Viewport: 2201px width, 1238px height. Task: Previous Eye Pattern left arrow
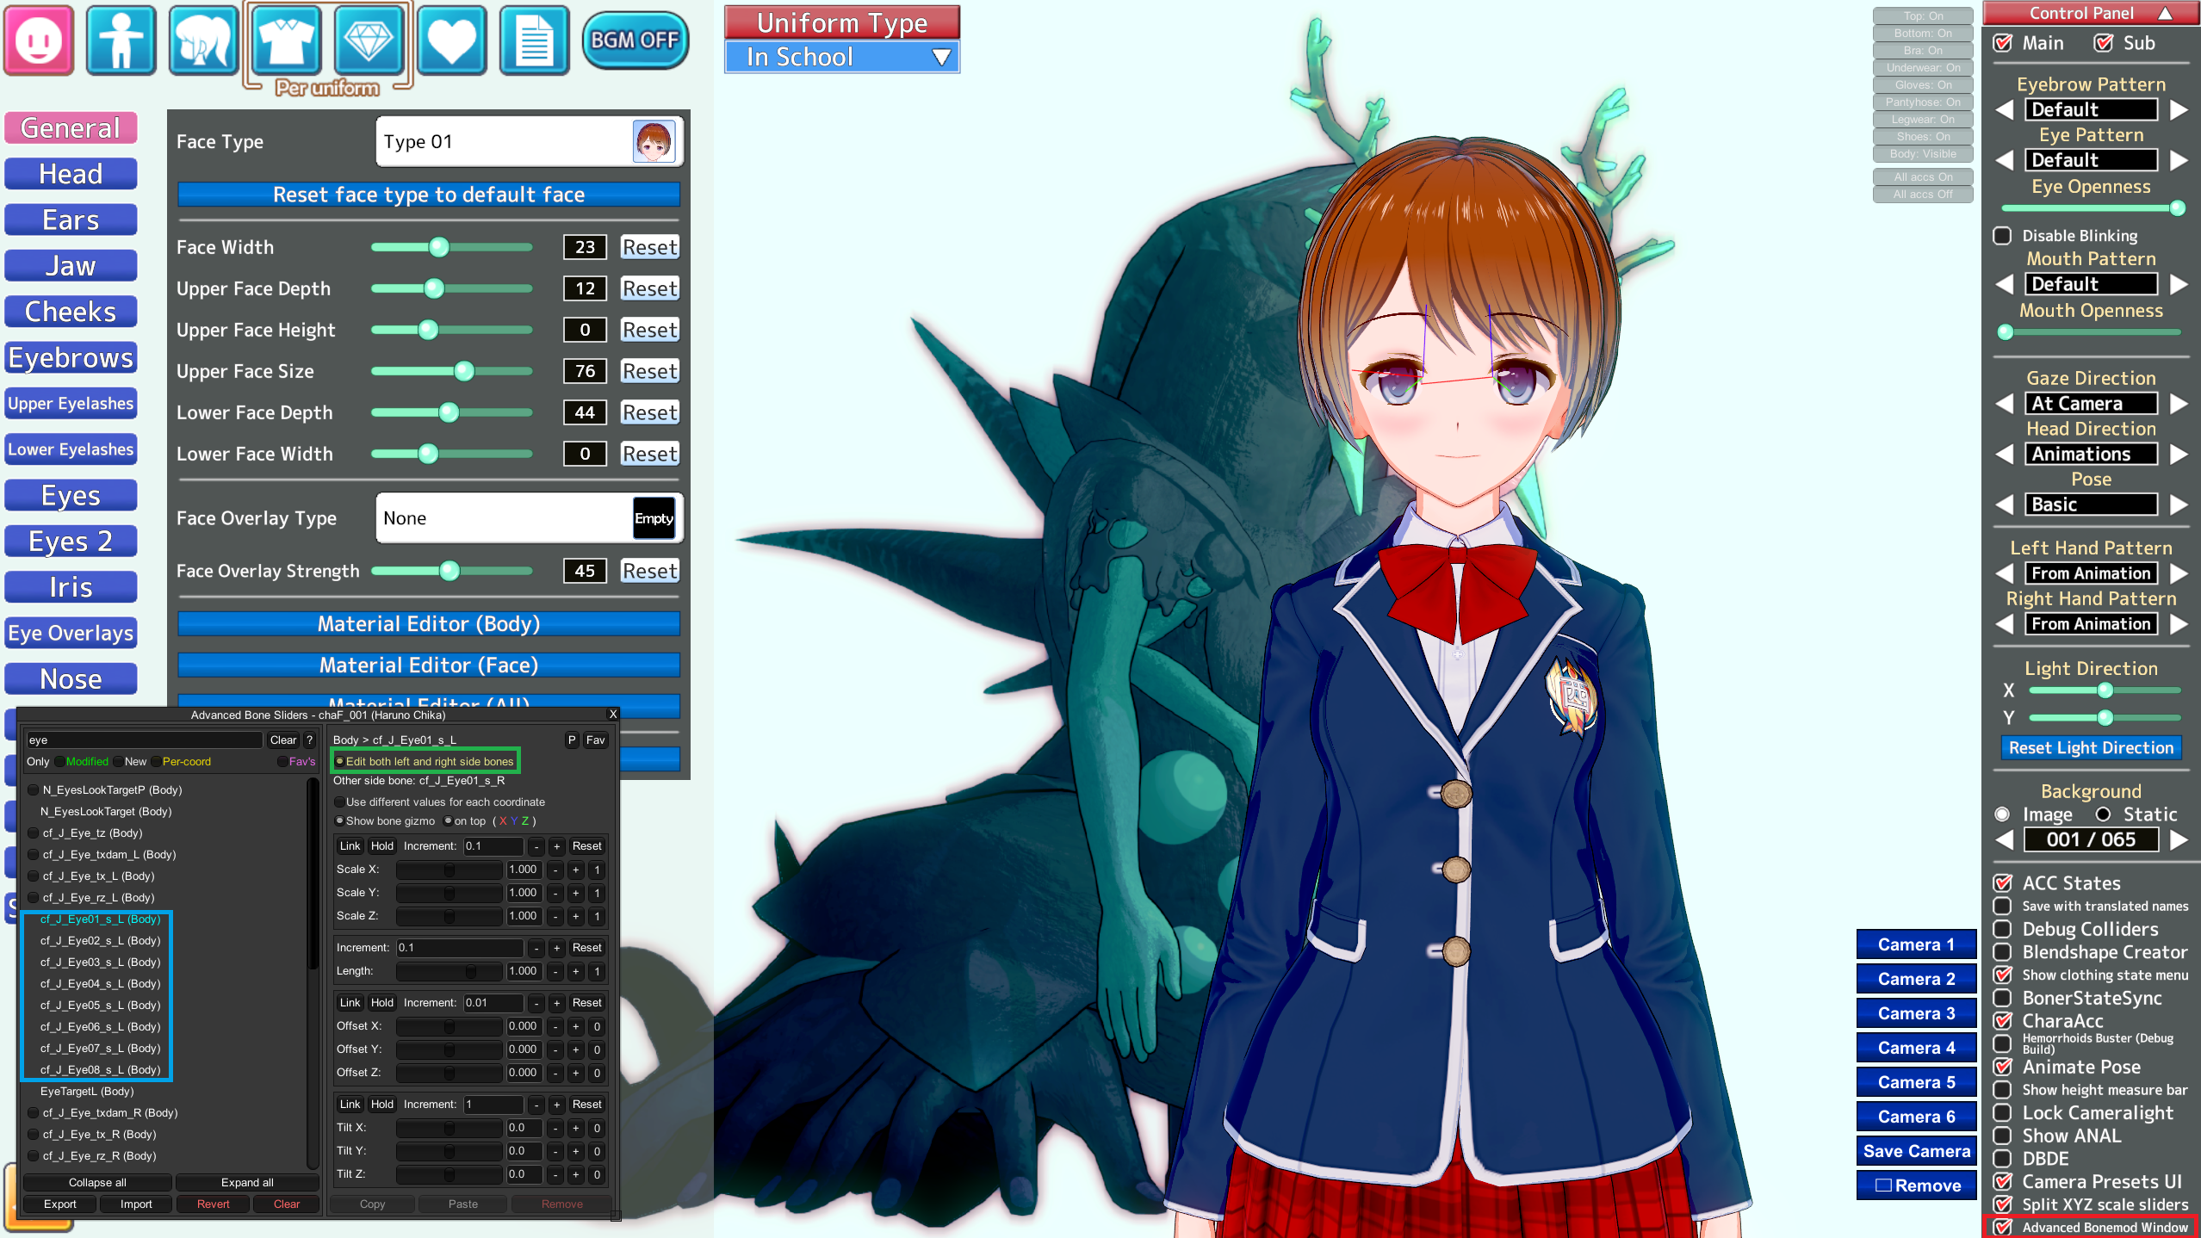[2005, 160]
